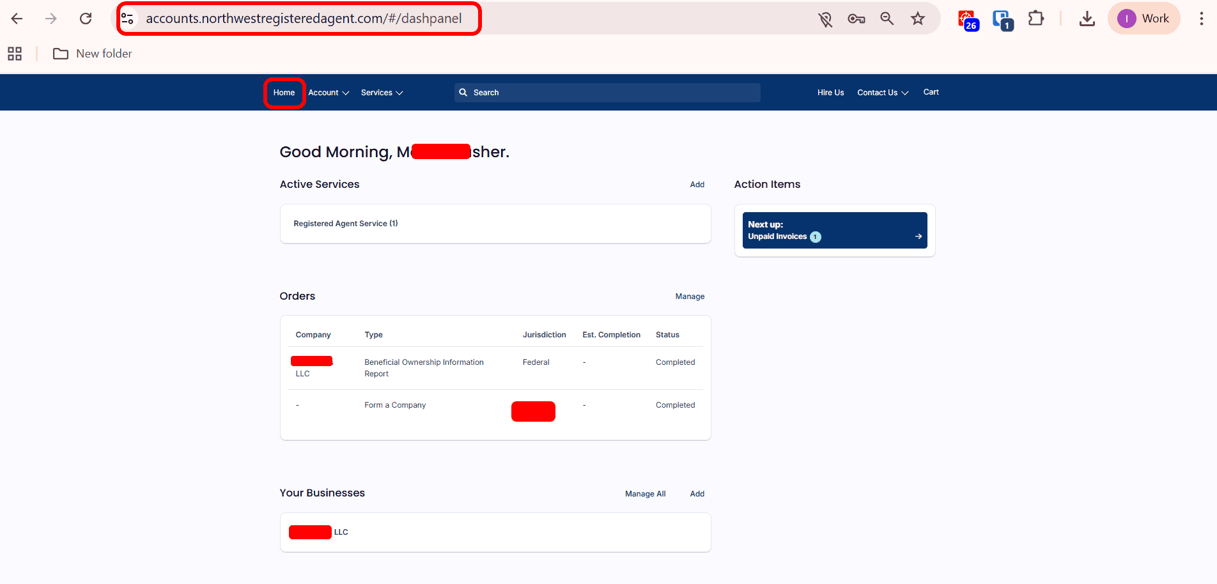Image resolution: width=1217 pixels, height=584 pixels.
Task: Open the Unpaid Invoices action item
Action: coord(834,231)
